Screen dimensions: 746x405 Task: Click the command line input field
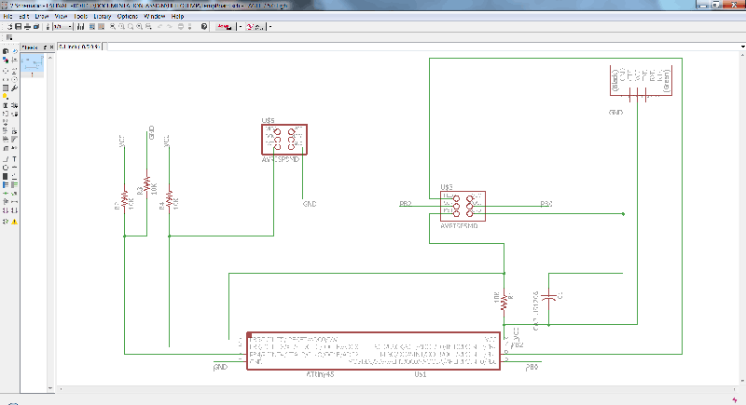421,47
